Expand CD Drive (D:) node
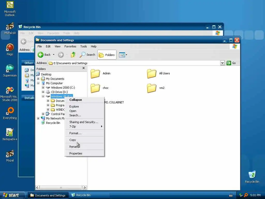The image size is (265, 199). [43, 92]
